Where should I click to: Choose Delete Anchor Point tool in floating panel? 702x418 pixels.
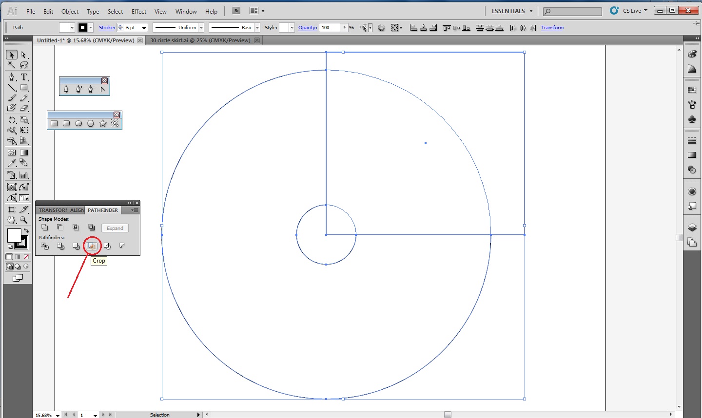(x=91, y=89)
